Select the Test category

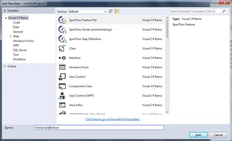(x=16, y=55)
